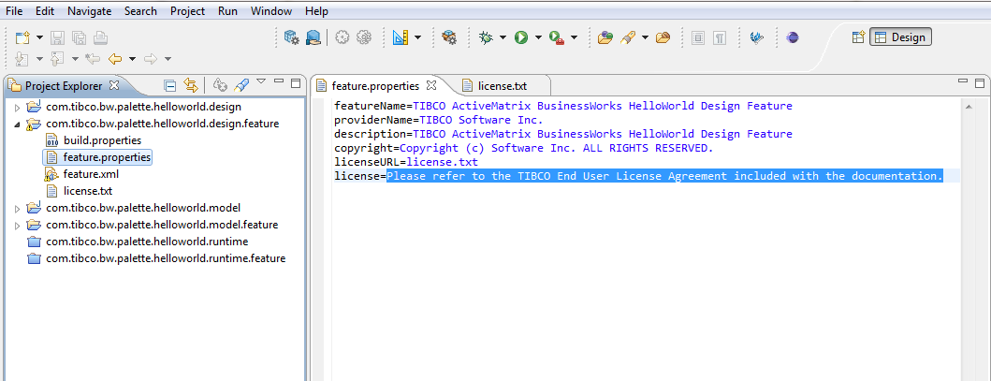Click the package with gear toolbar icon
The image size is (991, 381).
pyautogui.click(x=449, y=37)
